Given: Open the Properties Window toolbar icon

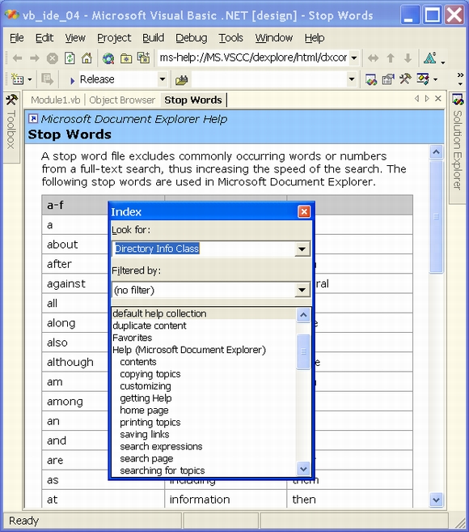Looking at the screenshot, I should tap(388, 79).
